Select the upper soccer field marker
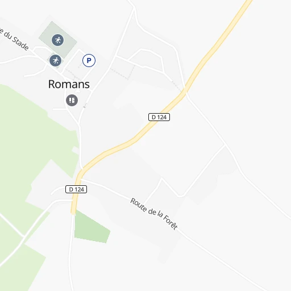Screen dimensions: 291x291 click(58, 40)
